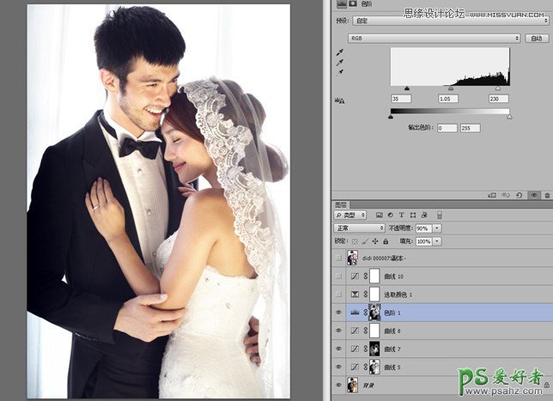The width and height of the screenshot is (553, 401).
Task: Click the clip to layer icon
Action: click(x=494, y=195)
